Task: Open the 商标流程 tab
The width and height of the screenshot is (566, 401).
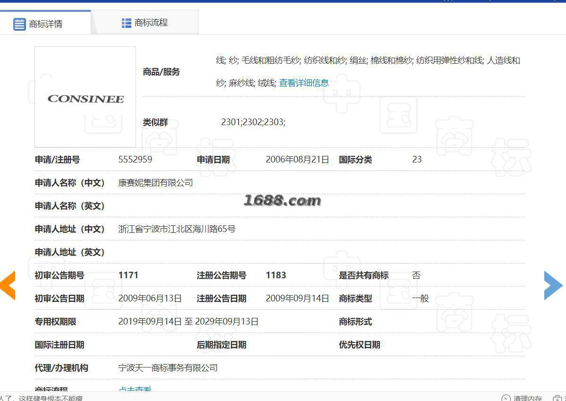Action: [145, 22]
